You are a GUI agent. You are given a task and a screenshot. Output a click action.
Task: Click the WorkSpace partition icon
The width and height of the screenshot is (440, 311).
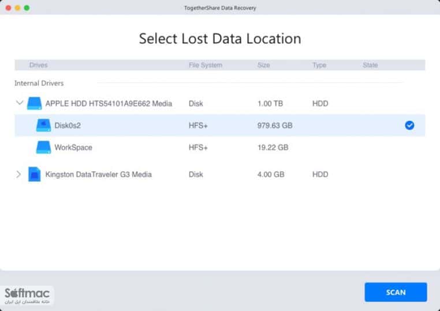click(43, 147)
